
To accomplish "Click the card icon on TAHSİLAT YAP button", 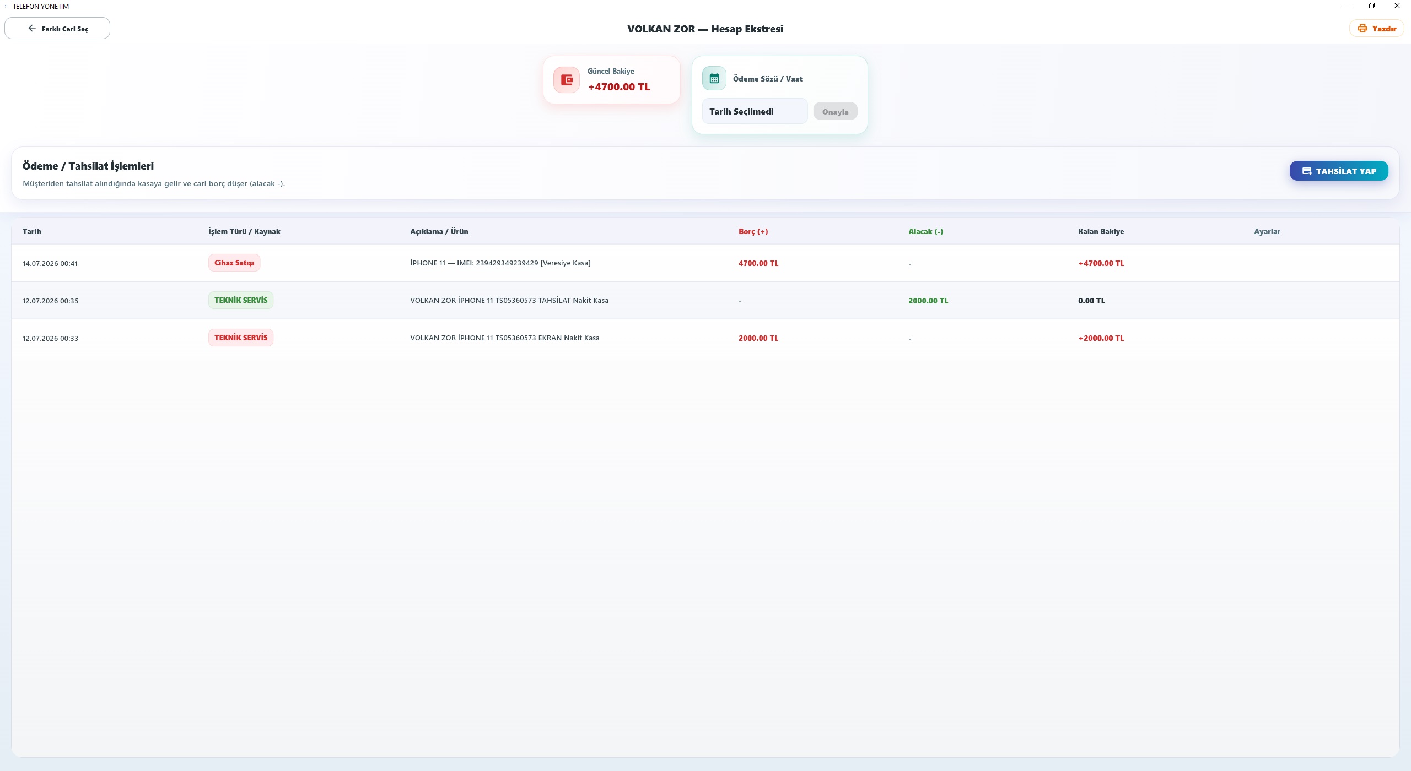I will [x=1307, y=171].
